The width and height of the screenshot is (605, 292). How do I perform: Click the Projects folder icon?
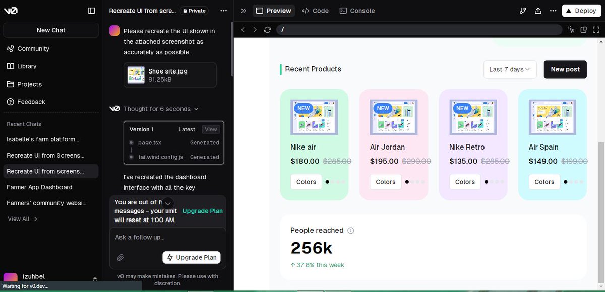[x=11, y=84]
